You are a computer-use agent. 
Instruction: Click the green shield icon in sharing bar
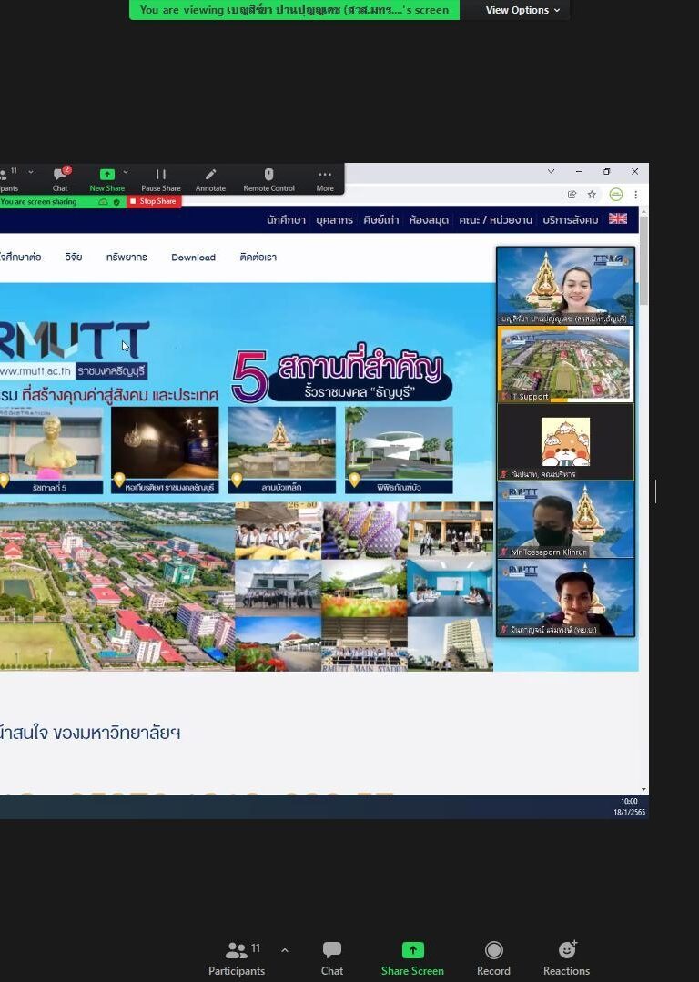pyautogui.click(x=116, y=202)
